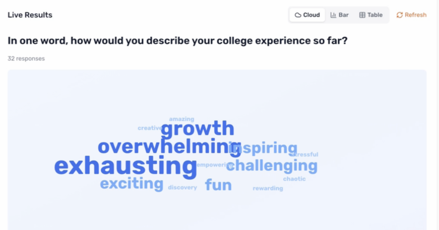
Task: Select the small word 'amazing'
Action: pos(181,119)
